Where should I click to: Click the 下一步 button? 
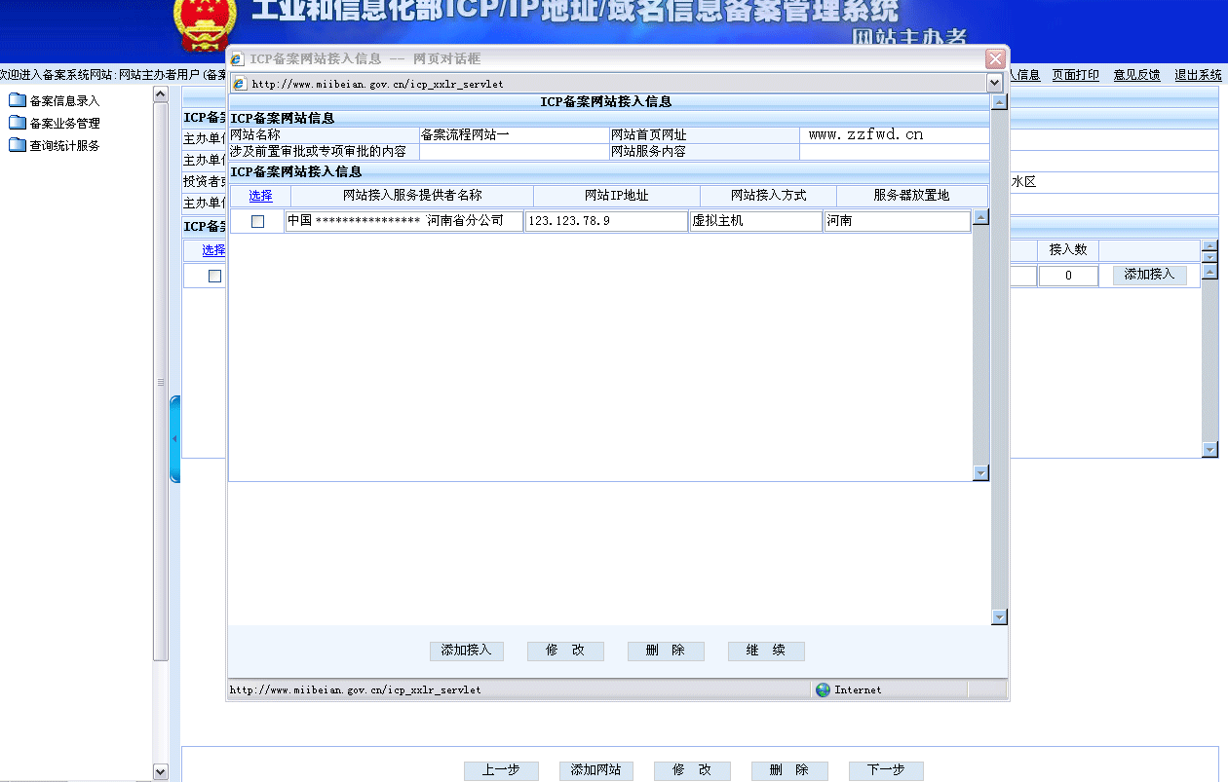point(886,770)
